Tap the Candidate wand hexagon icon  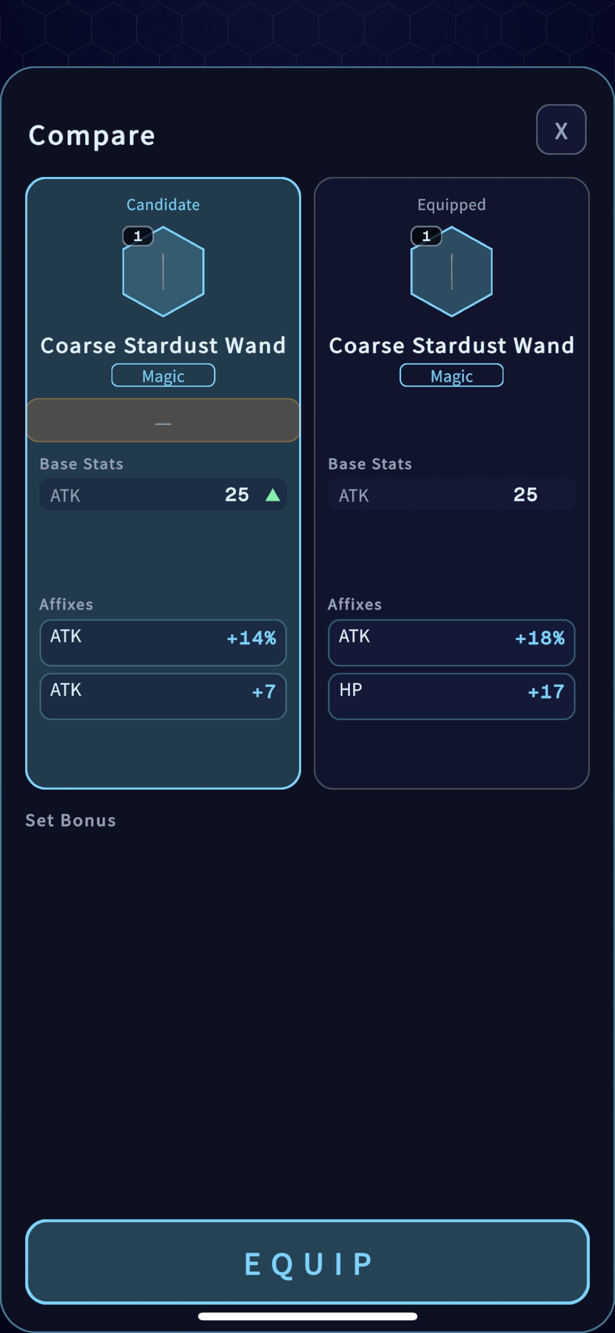(163, 271)
